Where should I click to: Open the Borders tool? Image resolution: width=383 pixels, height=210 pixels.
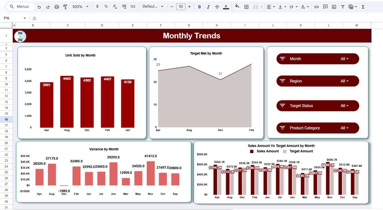pos(247,7)
